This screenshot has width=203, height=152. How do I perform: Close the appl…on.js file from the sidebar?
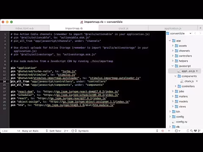197,71
